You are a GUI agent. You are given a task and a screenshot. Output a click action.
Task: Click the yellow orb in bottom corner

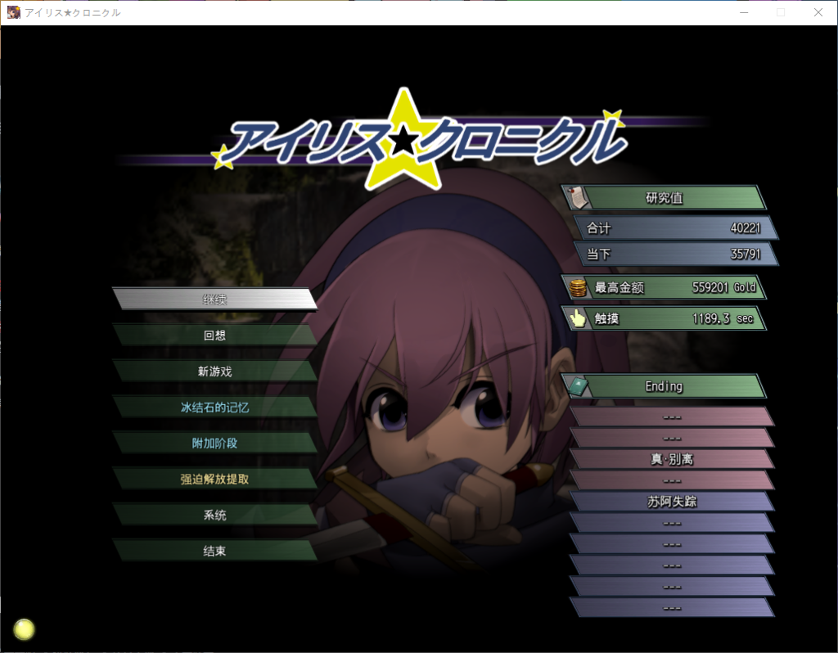click(24, 629)
